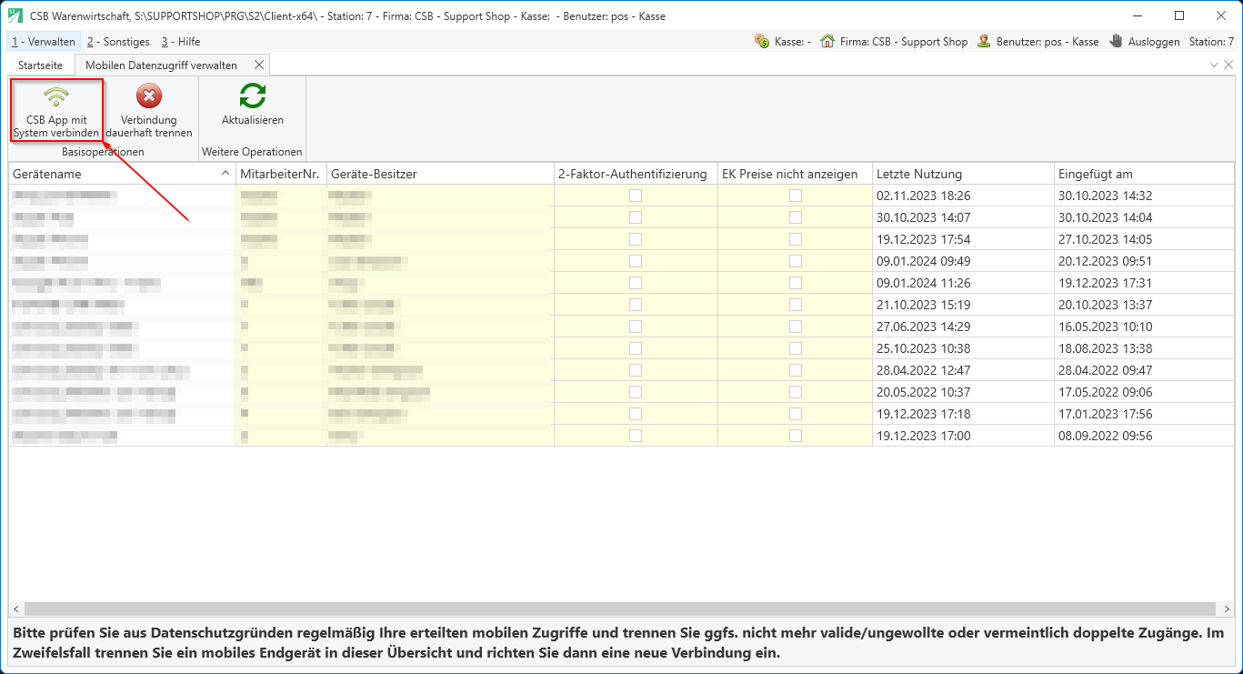This screenshot has width=1243, height=674.
Task: Select the cell 19.12.2023 17:31
Action: tap(1144, 283)
